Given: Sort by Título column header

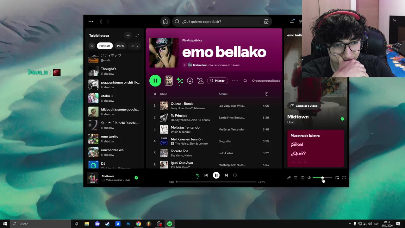Looking at the screenshot, I should [x=163, y=94].
